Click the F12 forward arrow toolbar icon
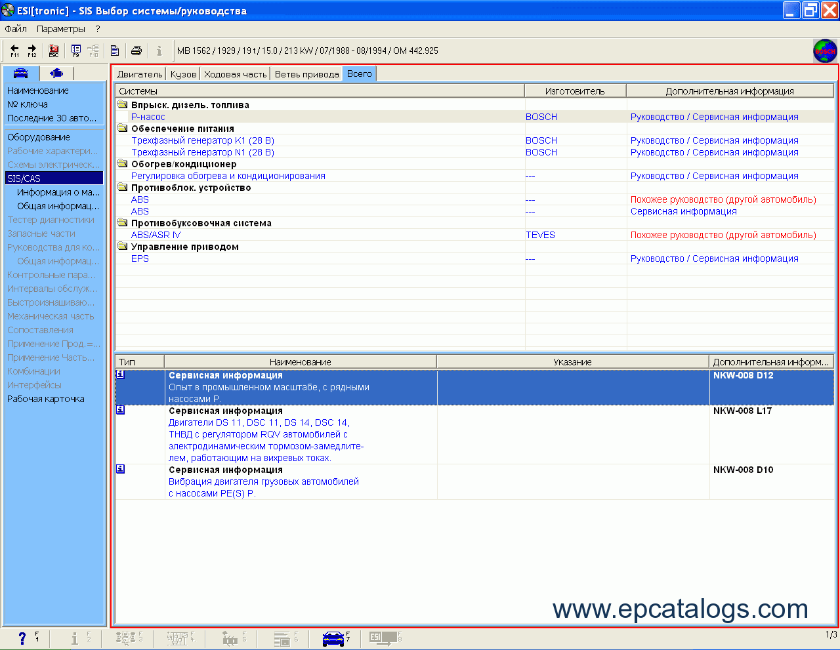The height and width of the screenshot is (650, 840). tap(32, 51)
